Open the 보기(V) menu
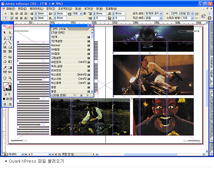Screen dimensions: 214x169 click(89, 9)
